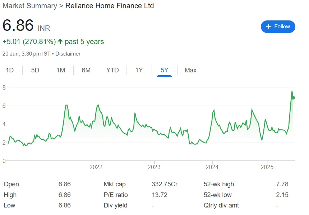This screenshot has width=309, height=215.
Task: Click the Open label in stats table
Action: point(11,184)
